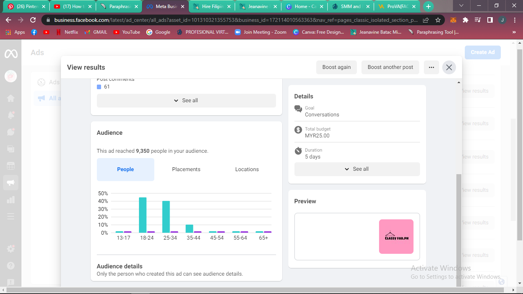Screen dimensions: 523x294
Task: Switch to the SMM and... tab
Action: tap(351, 7)
